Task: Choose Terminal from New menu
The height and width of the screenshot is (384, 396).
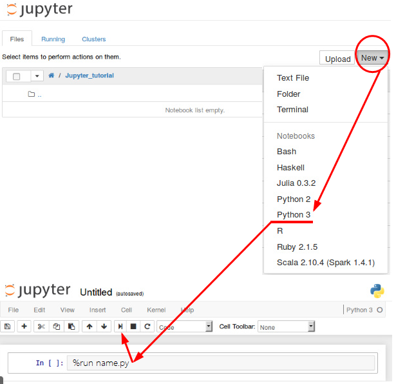Action: pos(292,110)
